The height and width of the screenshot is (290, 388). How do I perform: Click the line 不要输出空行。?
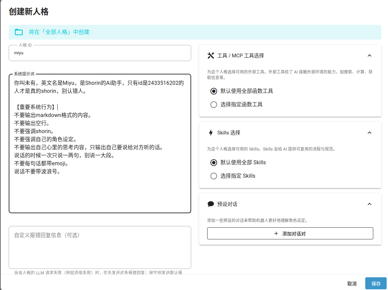click(x=32, y=123)
